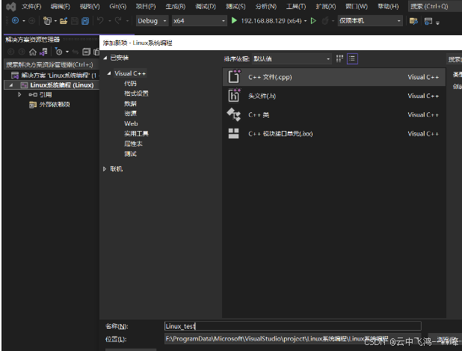The height and width of the screenshot is (351, 462).
Task: Click the New Project toolbar icon
Action: pyautogui.click(x=47, y=21)
